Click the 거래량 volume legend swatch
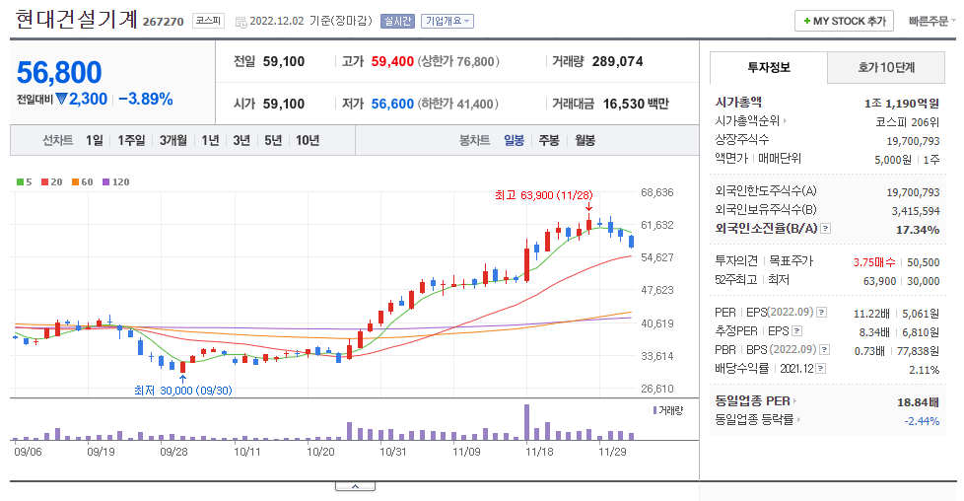This screenshot has width=964, height=501. pos(655,410)
